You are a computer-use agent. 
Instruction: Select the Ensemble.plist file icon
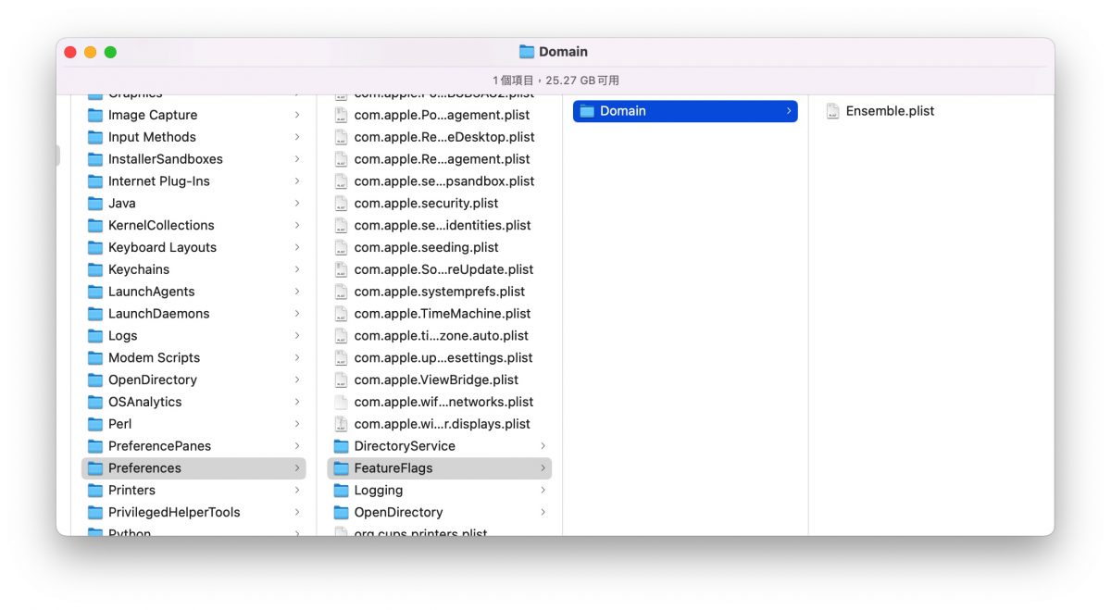click(x=832, y=111)
